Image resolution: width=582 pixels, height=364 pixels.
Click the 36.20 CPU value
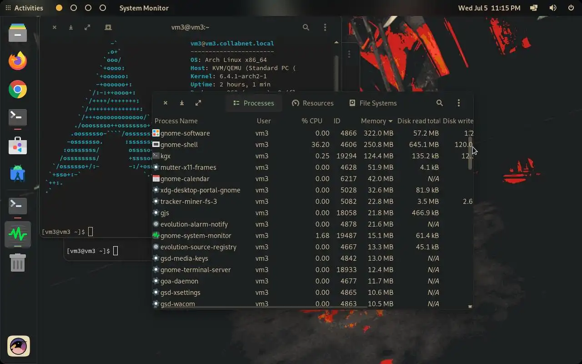[x=321, y=144]
